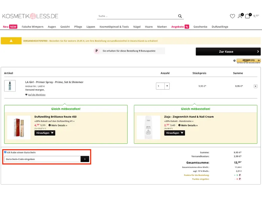Click the account icon in the header

pyautogui.click(x=240, y=16)
